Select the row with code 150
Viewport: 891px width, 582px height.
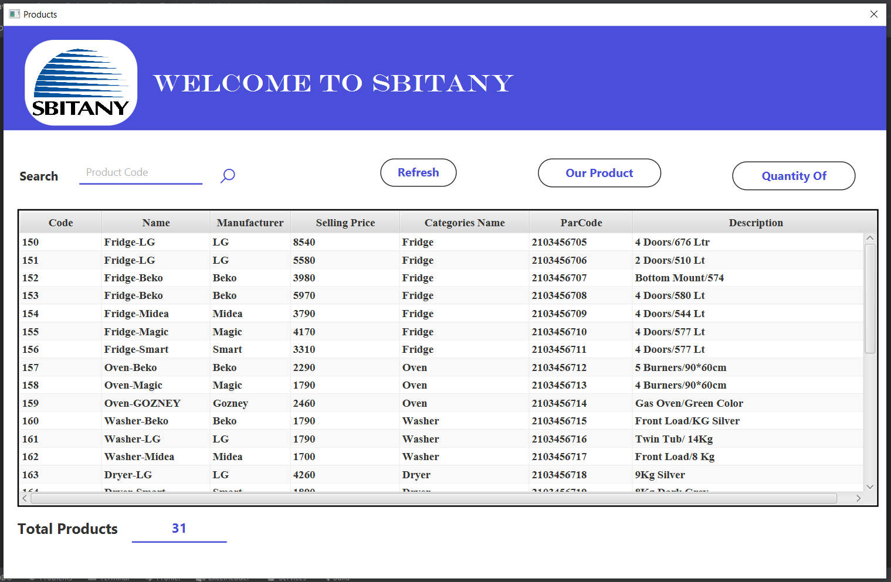(x=442, y=242)
